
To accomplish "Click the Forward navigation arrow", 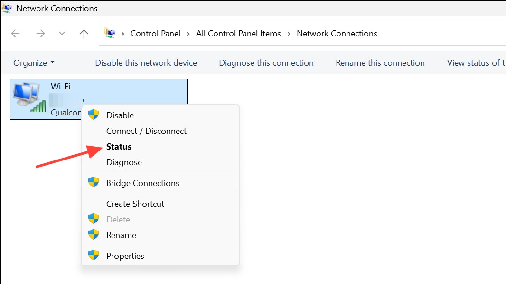I will 40,34.
